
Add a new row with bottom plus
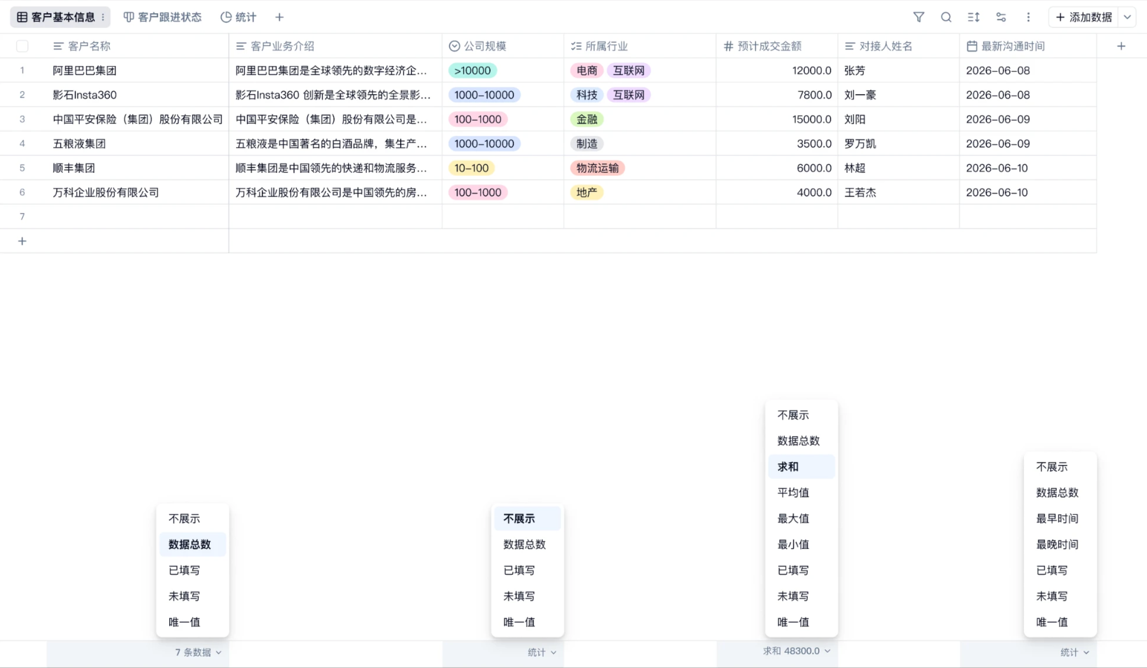coord(22,241)
